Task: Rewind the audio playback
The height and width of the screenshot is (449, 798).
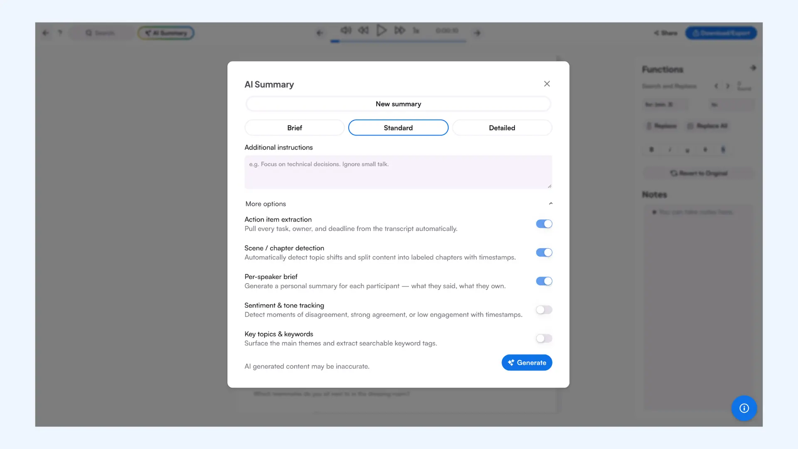Action: coord(364,30)
